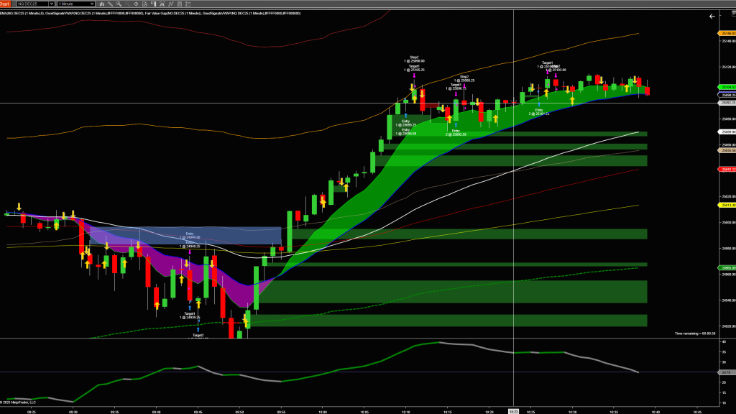Click the red 25041 price marker
Viewport: 736px width, 414px height.
tap(726, 169)
